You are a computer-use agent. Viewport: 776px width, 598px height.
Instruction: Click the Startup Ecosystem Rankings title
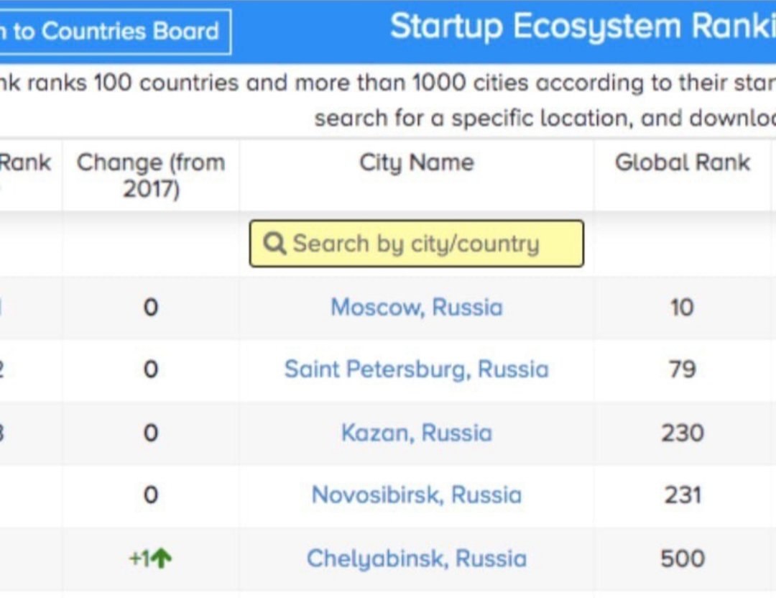[583, 27]
